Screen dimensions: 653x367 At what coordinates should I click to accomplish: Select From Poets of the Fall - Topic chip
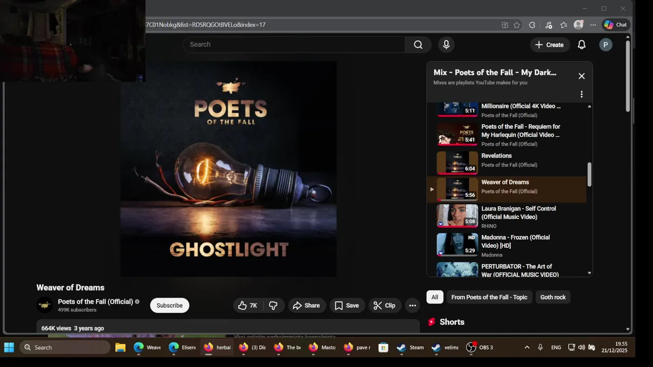(489, 297)
